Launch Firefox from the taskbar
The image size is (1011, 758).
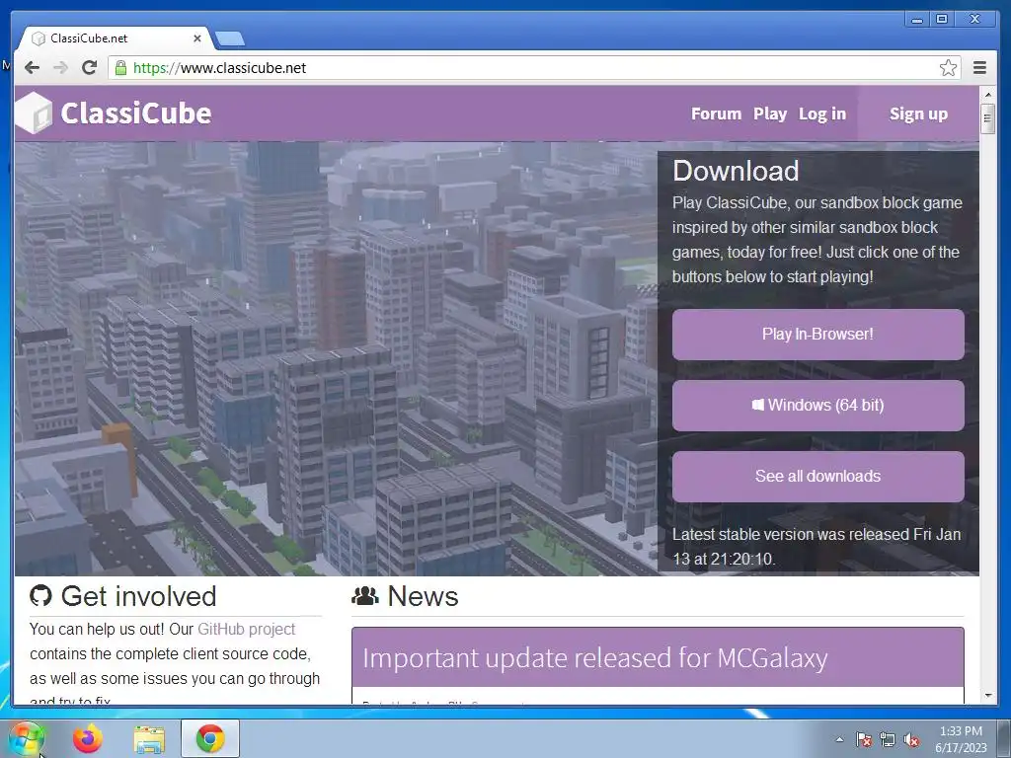[87, 738]
